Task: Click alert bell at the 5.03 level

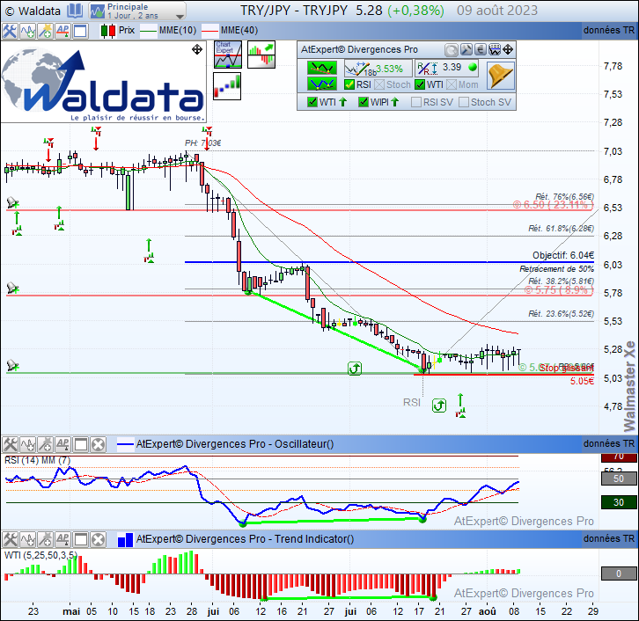Action: (12, 365)
